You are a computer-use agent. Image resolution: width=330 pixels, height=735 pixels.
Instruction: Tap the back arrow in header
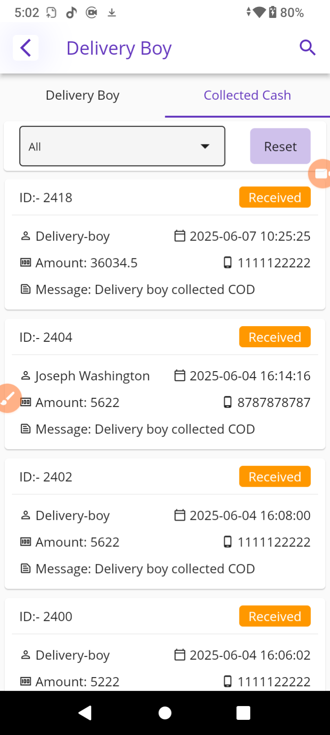[26, 48]
